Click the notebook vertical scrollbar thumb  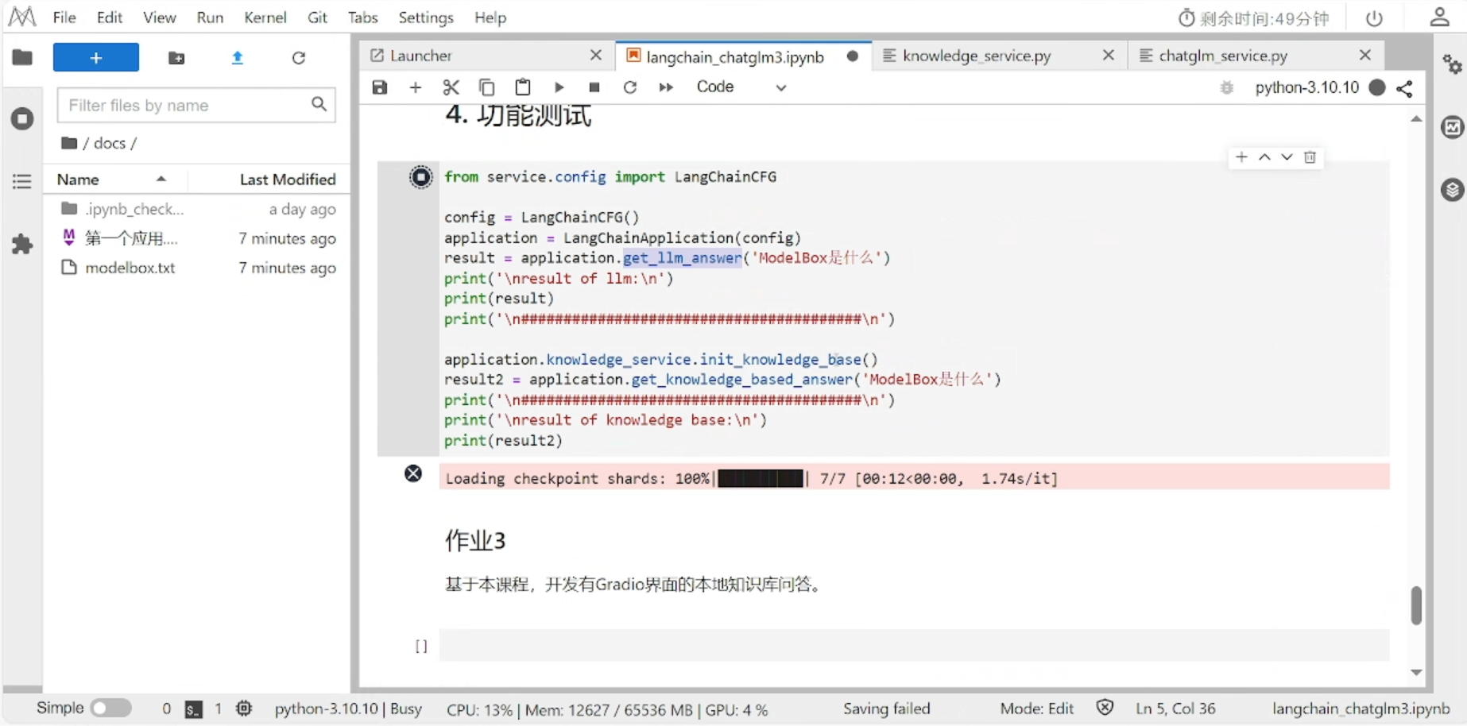[x=1416, y=605]
